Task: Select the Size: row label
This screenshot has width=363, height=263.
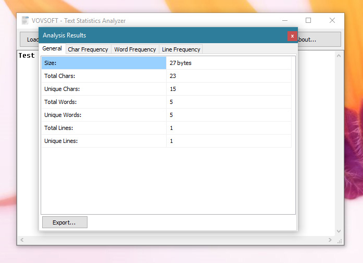Action: coord(104,63)
